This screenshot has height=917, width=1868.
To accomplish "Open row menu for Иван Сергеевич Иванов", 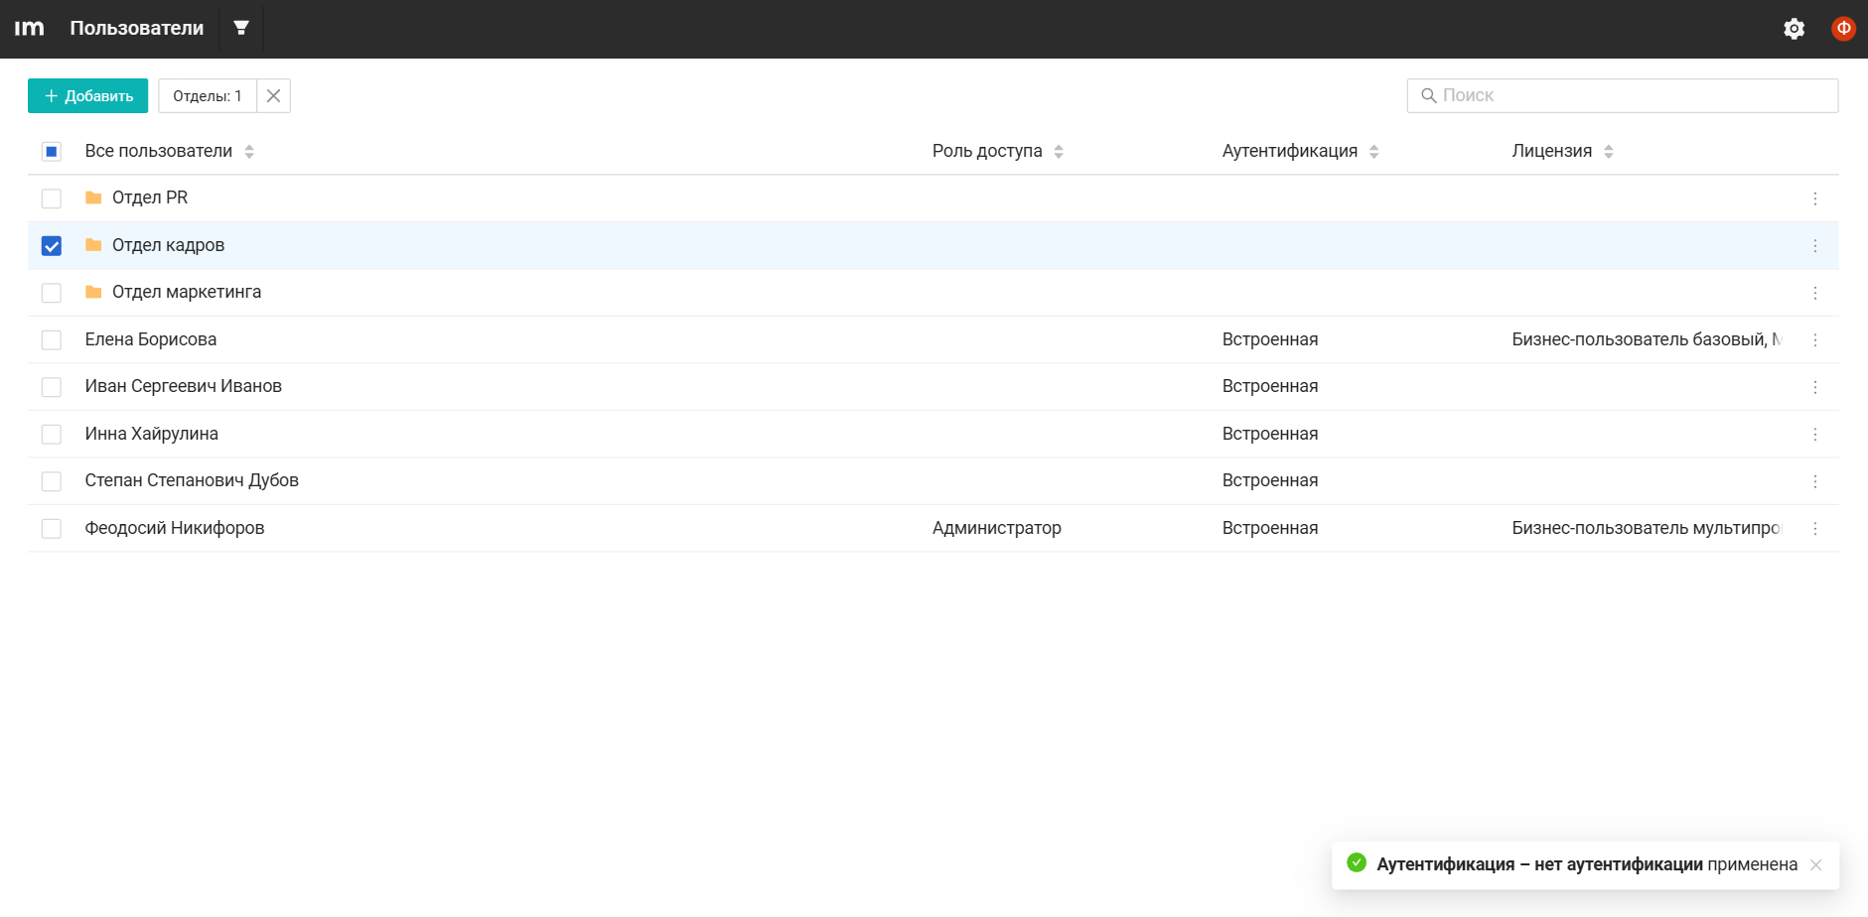I will tap(1815, 387).
